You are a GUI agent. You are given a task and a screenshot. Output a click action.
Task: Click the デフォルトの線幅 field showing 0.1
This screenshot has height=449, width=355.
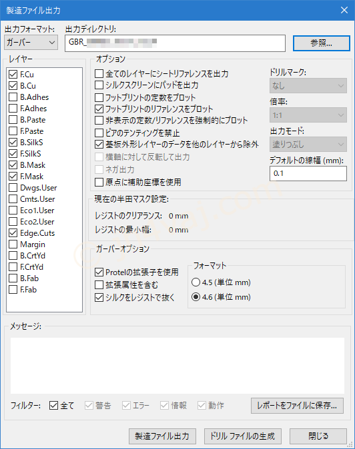click(308, 173)
